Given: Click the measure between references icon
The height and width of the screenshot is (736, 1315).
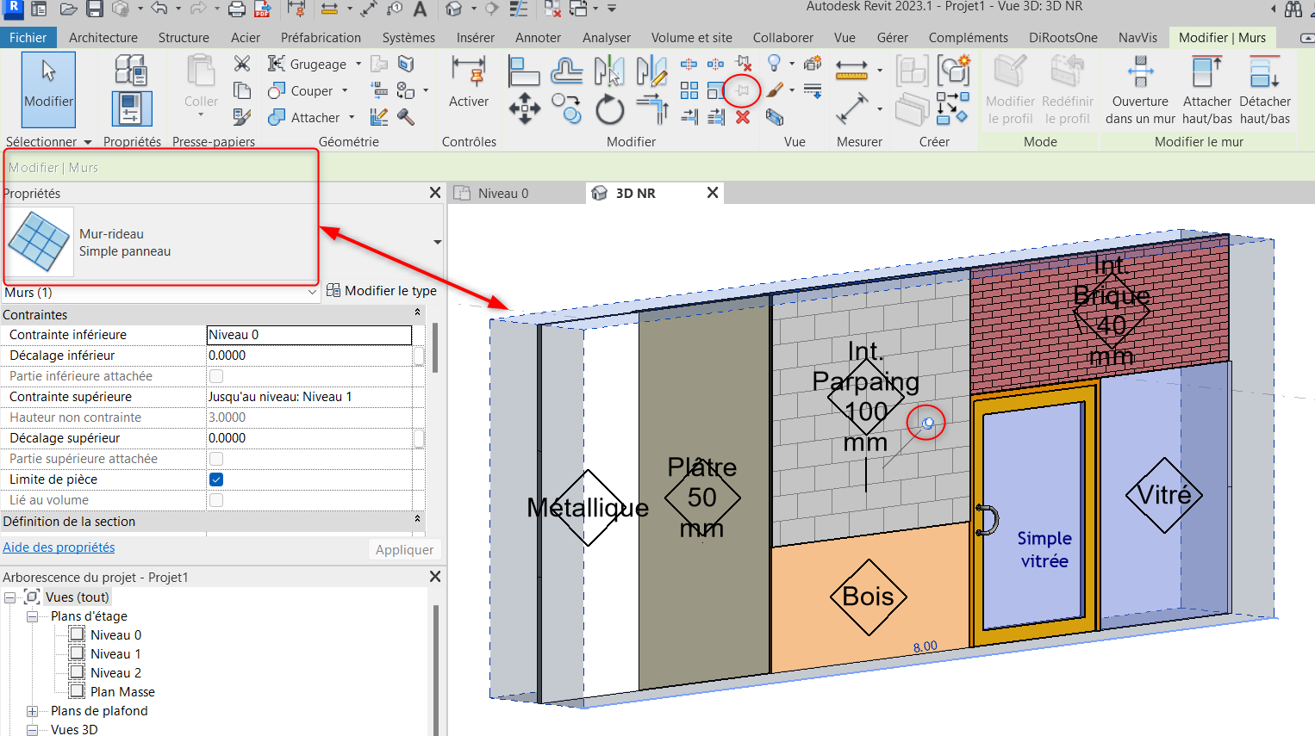Looking at the screenshot, I should pyautogui.click(x=851, y=71).
